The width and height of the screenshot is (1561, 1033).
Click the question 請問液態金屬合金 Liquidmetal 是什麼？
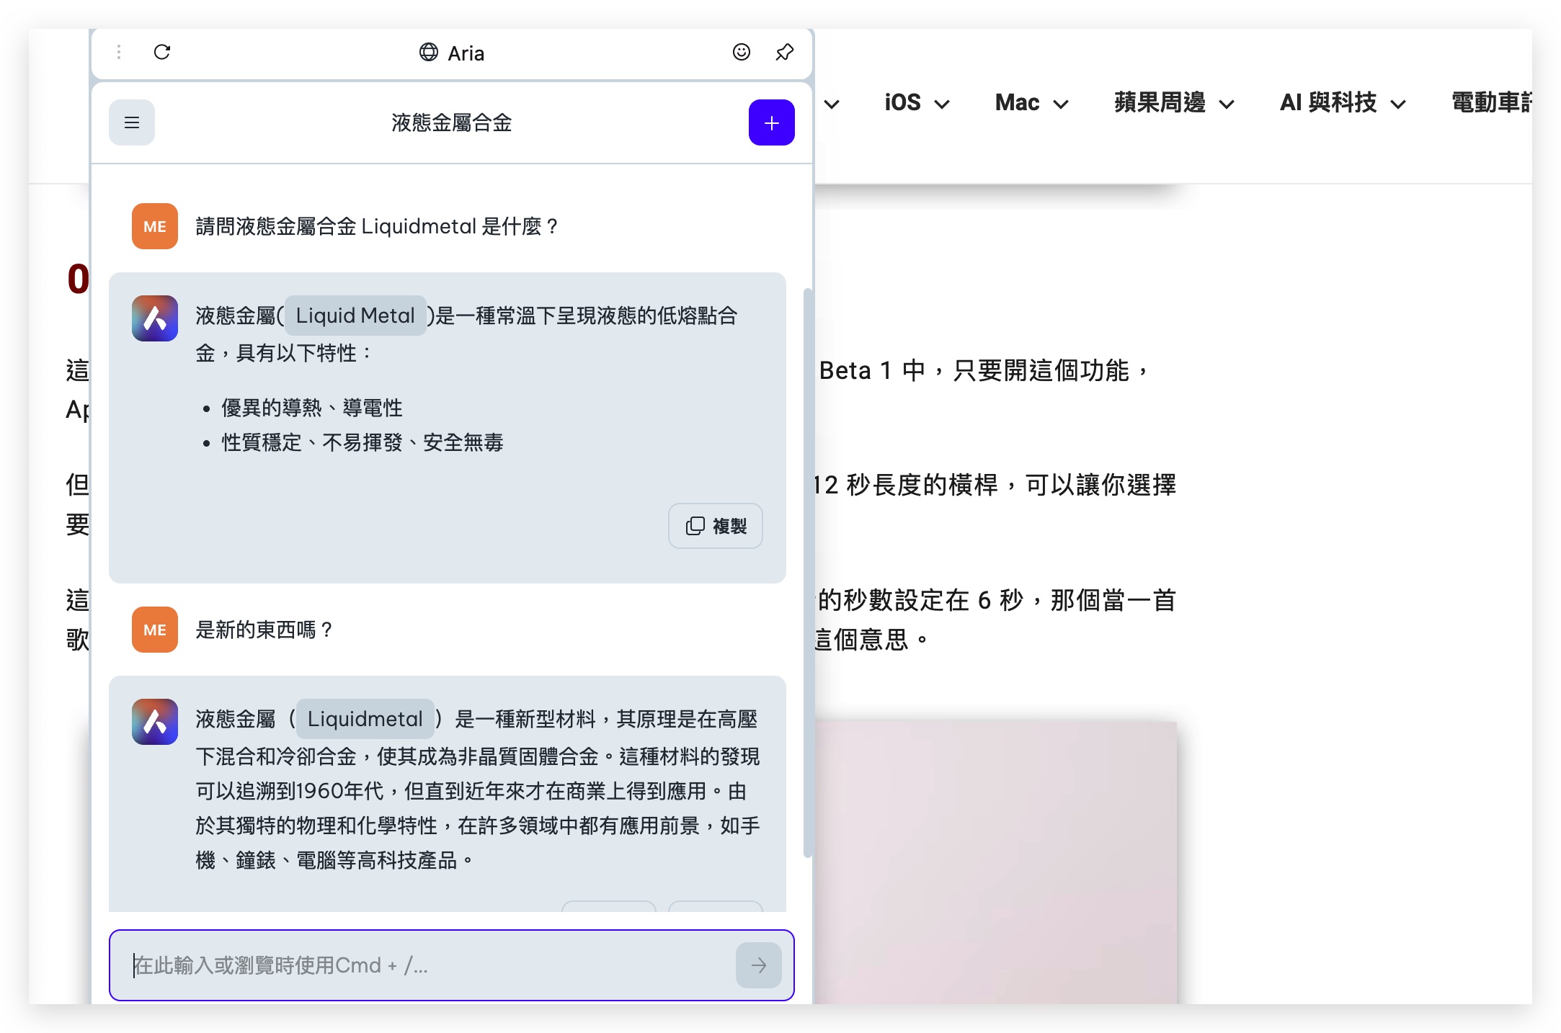pyautogui.click(x=377, y=226)
